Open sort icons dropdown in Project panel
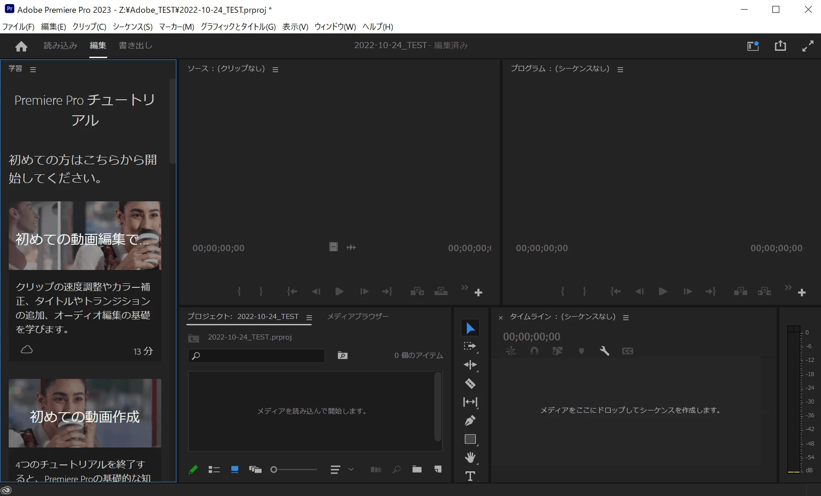 (x=342, y=469)
